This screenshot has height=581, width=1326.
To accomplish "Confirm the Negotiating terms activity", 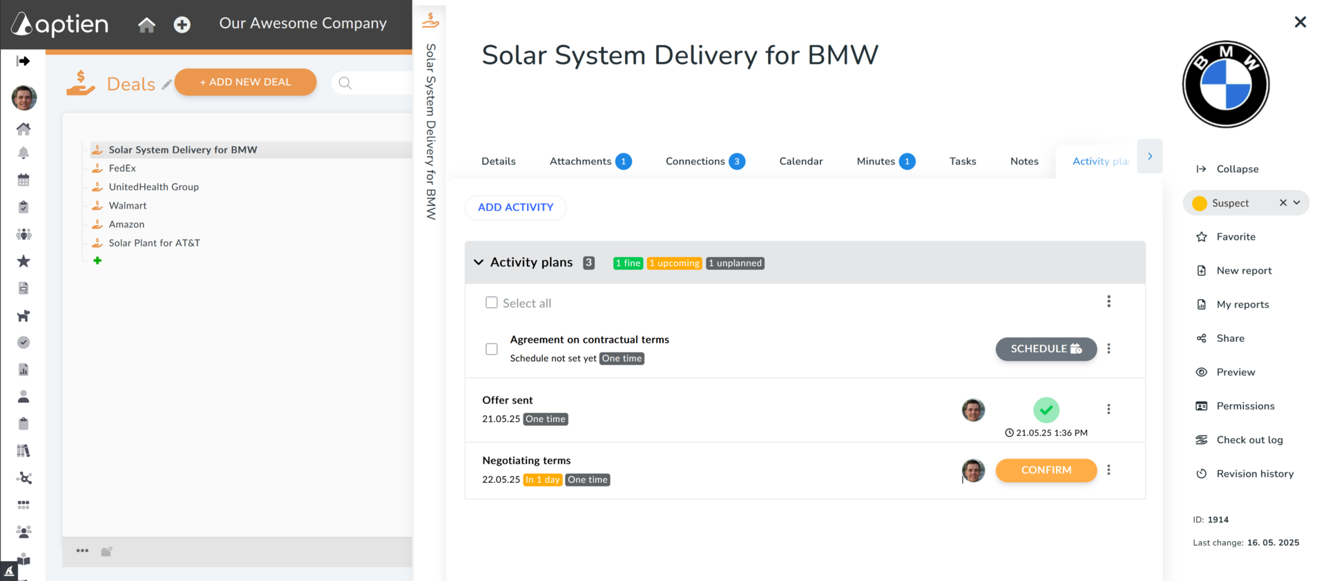I will click(x=1046, y=470).
